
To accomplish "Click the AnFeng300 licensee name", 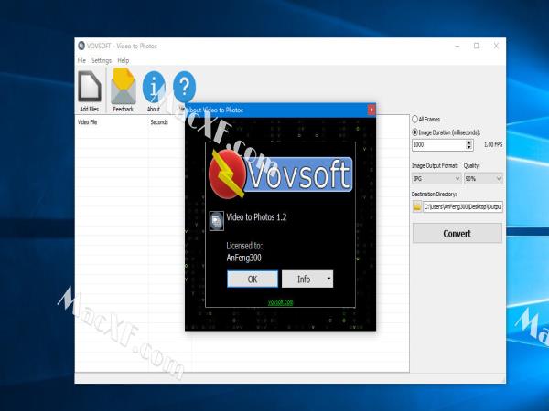I will coord(243,258).
